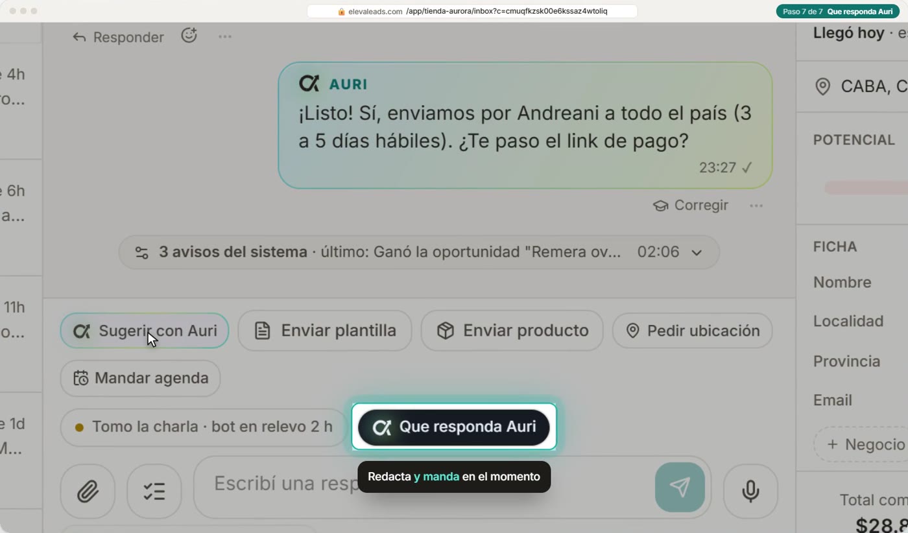Click Corregir under Auri's message
The width and height of the screenshot is (908, 533).
point(690,205)
